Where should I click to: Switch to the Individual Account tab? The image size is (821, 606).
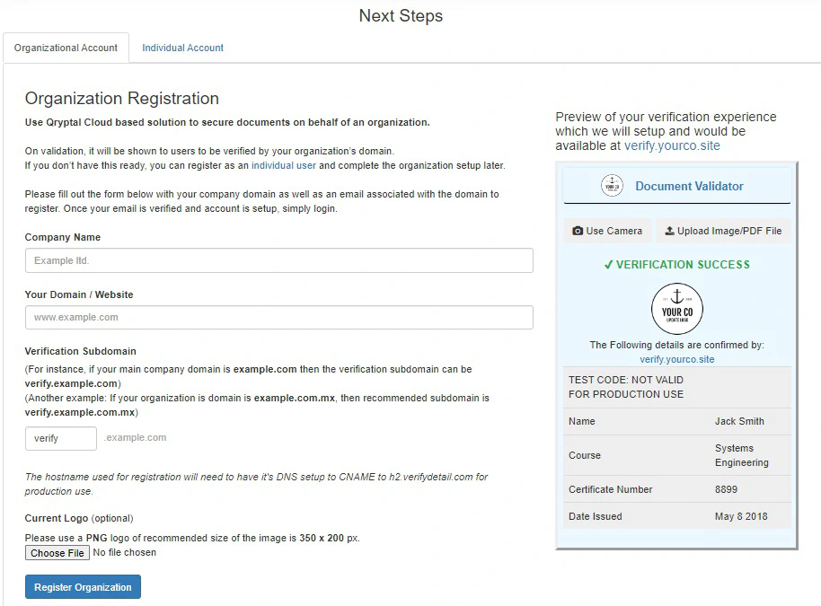182,48
